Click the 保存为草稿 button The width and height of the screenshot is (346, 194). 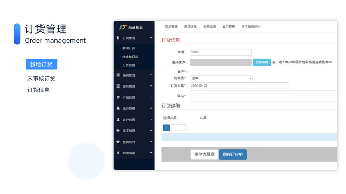[x=204, y=154]
